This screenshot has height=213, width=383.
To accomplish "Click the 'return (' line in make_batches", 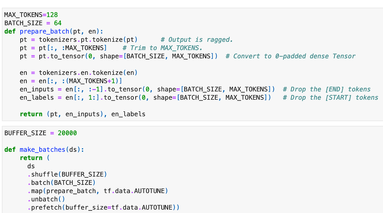I will [35, 158].
